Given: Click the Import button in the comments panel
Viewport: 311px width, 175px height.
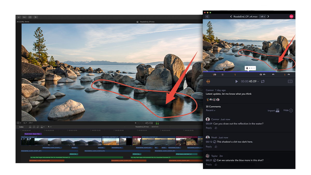Looking at the screenshot, I should tap(271, 110).
